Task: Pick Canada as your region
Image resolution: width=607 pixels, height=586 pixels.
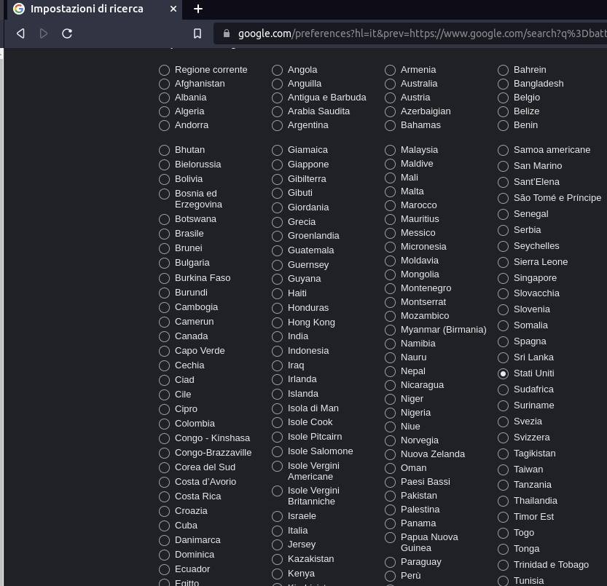Action: [x=164, y=336]
